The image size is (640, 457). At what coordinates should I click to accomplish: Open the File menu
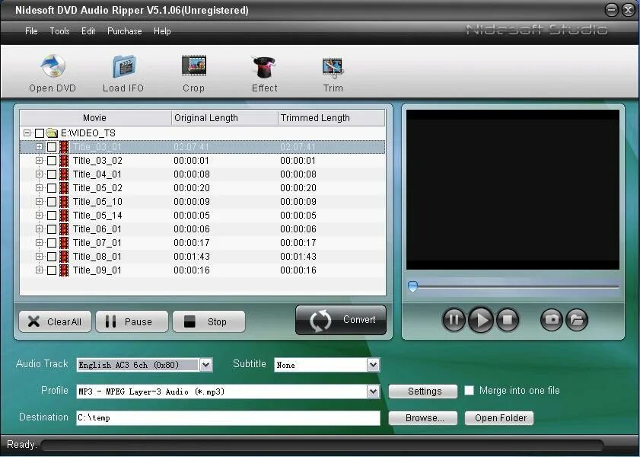pyautogui.click(x=31, y=31)
